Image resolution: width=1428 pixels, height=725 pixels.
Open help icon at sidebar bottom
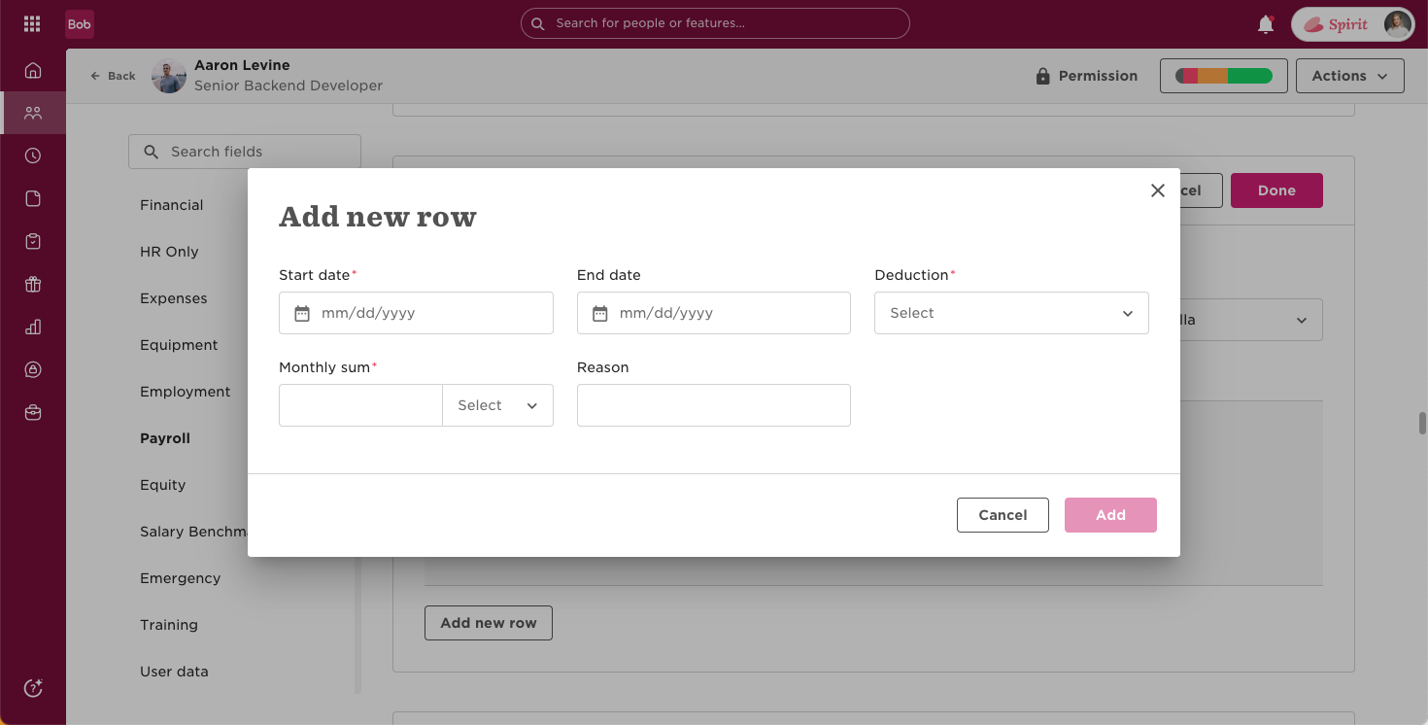[x=33, y=688]
